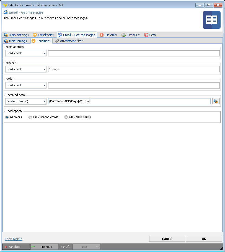
Task: Click the variable picker icon beside Received date
Action: [x=216, y=101]
